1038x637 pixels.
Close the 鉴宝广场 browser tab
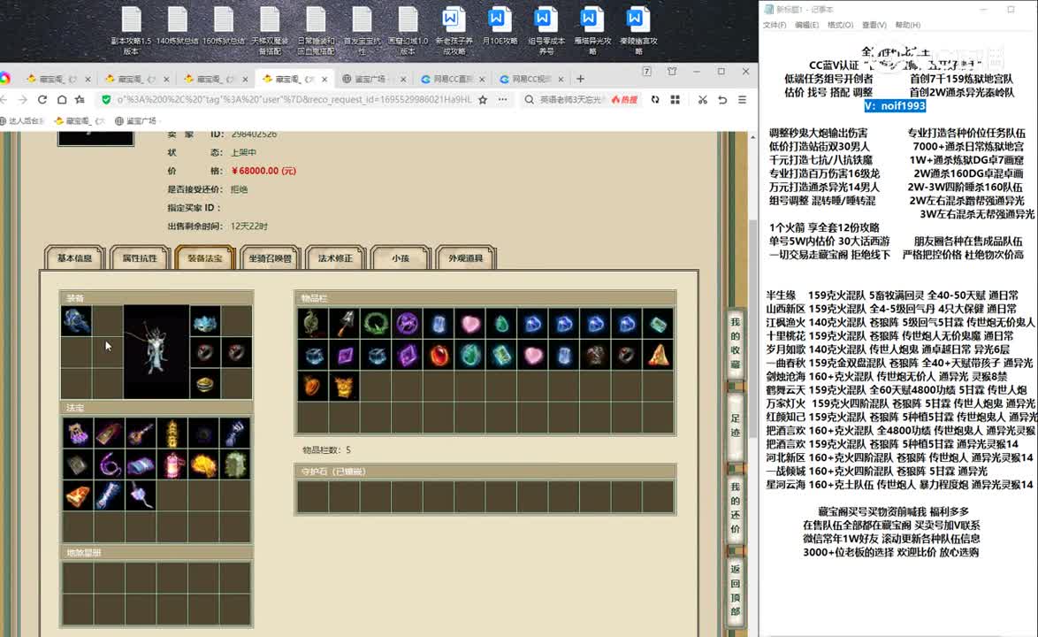403,79
